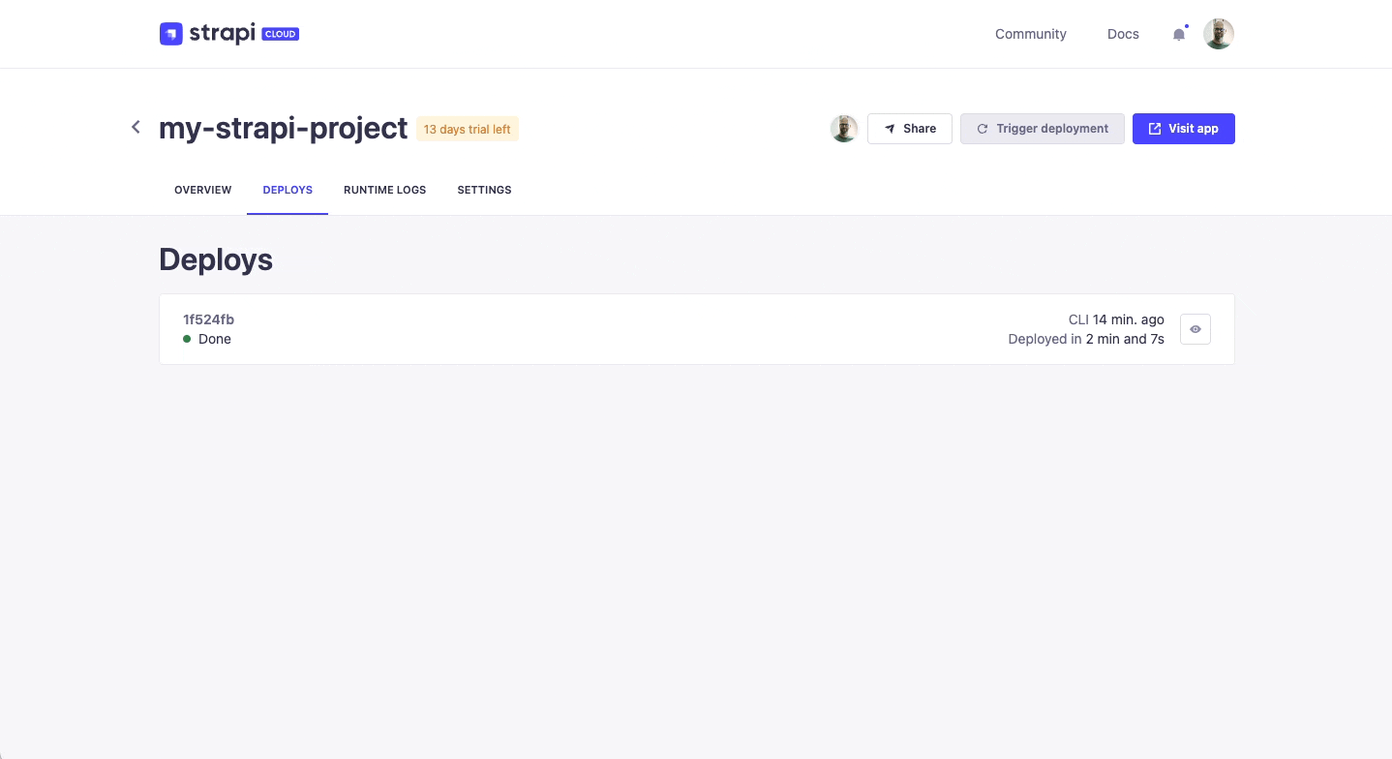Click the Visit app button

coord(1183,128)
